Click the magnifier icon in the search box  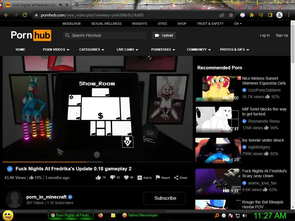pyautogui.click(x=67, y=35)
